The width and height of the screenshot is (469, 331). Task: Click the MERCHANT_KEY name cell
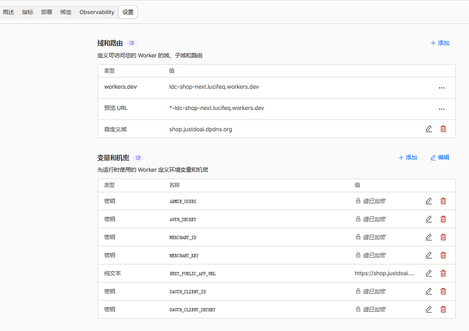[184, 255]
